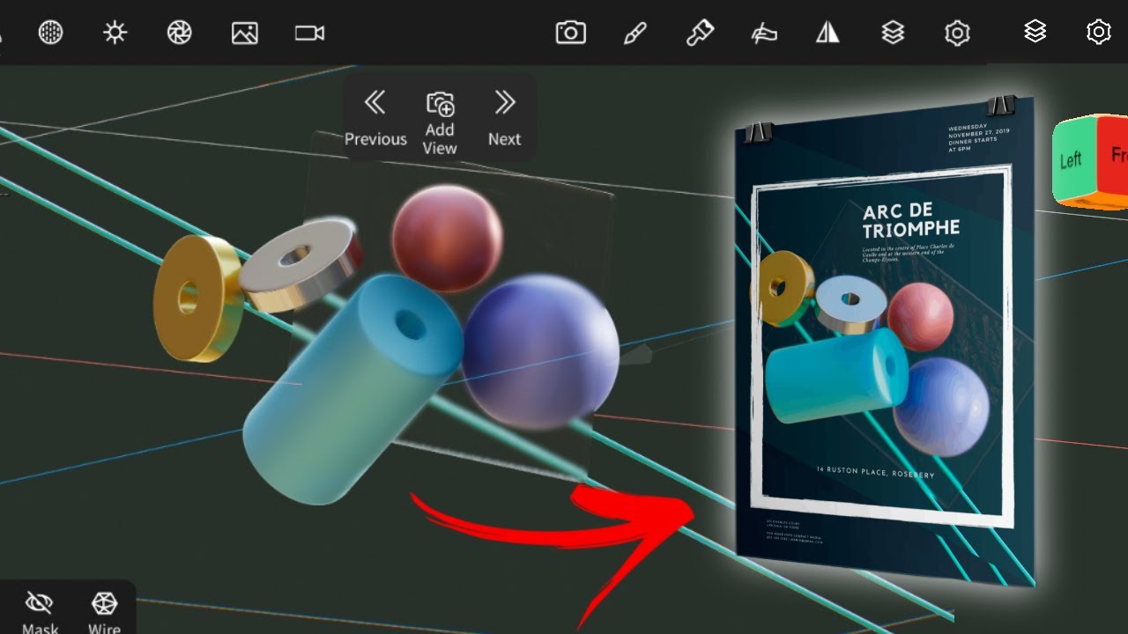Select the red sphere in the viewport
This screenshot has width=1128, height=634.
click(447, 238)
